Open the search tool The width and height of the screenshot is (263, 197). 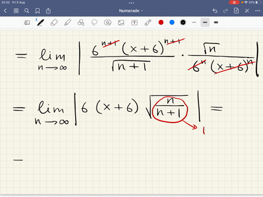click(x=27, y=11)
